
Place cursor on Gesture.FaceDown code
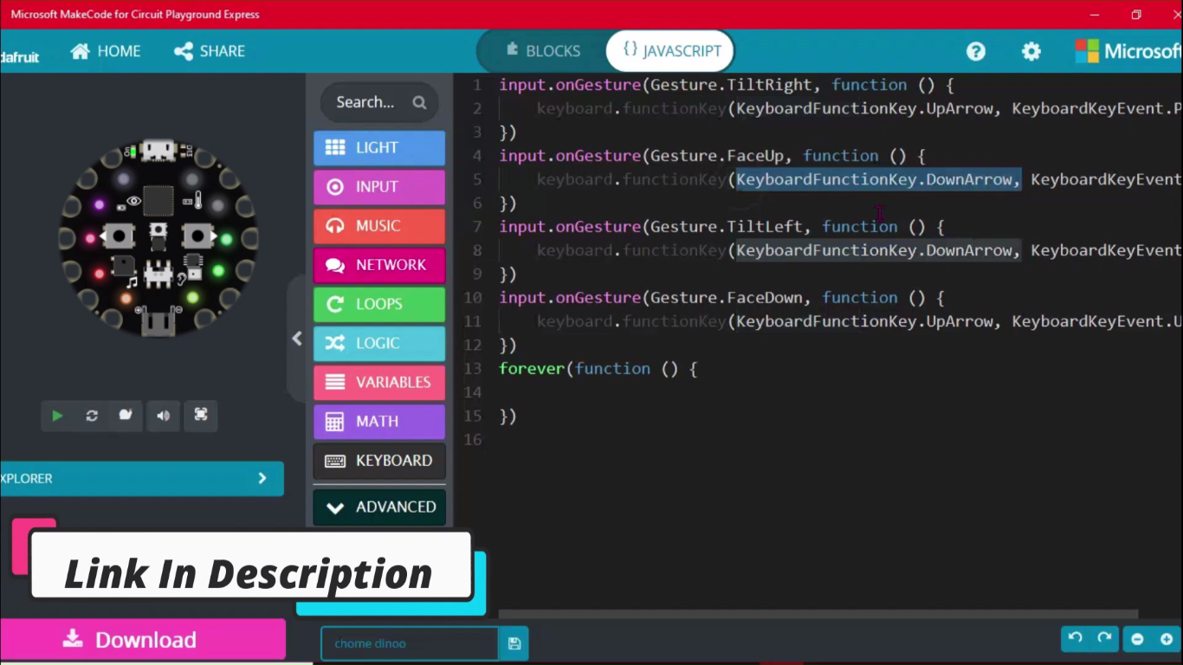click(x=727, y=298)
